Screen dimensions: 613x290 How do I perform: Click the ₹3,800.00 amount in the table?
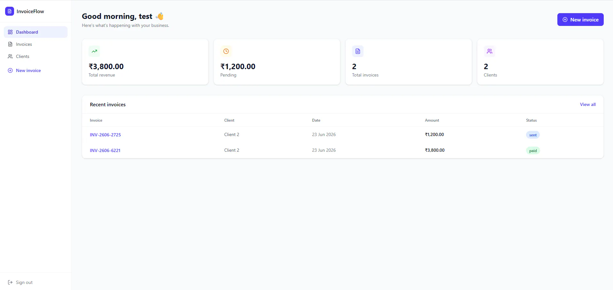coord(435,150)
